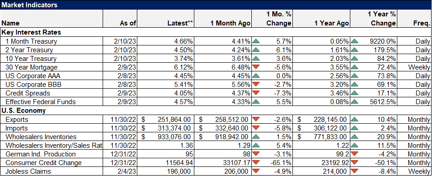Select the 2 Year Treasury name cell
432x176 pixels.
tap(52, 50)
